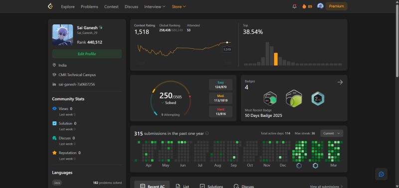Select the 50 Days Badge icon
399x188 pixels.
pos(270,98)
